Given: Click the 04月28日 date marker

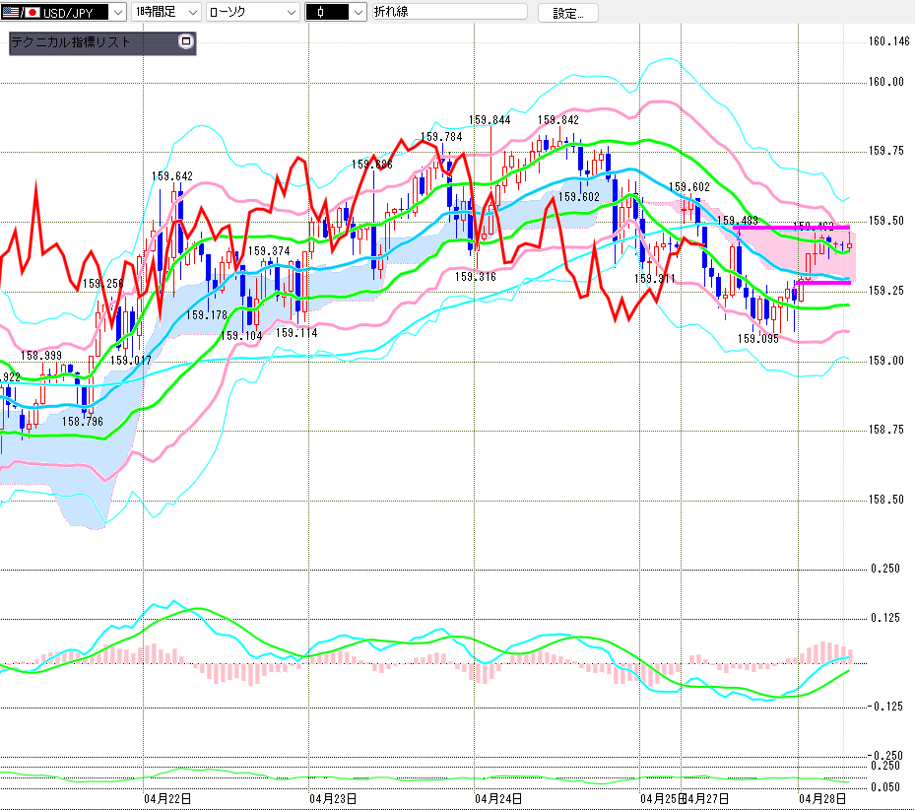Looking at the screenshot, I should click(821, 797).
